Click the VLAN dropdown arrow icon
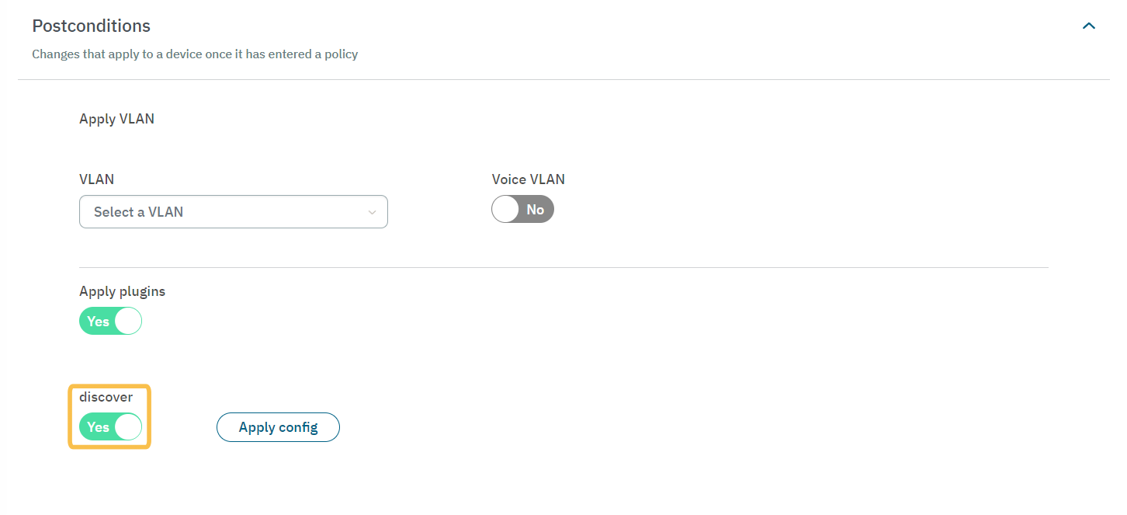This screenshot has height=515, width=1127. (372, 212)
